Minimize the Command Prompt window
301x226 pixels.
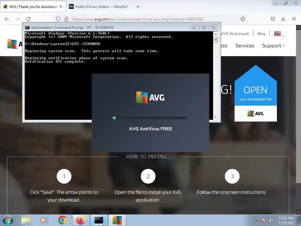coord(194,28)
